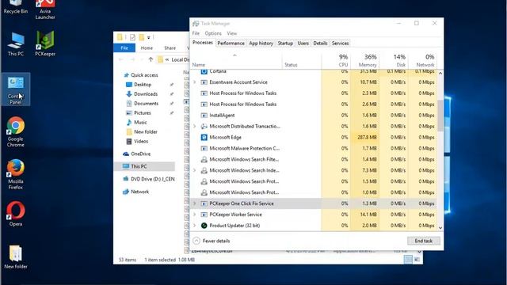Image resolution: width=507 pixels, height=285 pixels.
Task: Open Home tab in File Explorer
Action: [147, 47]
